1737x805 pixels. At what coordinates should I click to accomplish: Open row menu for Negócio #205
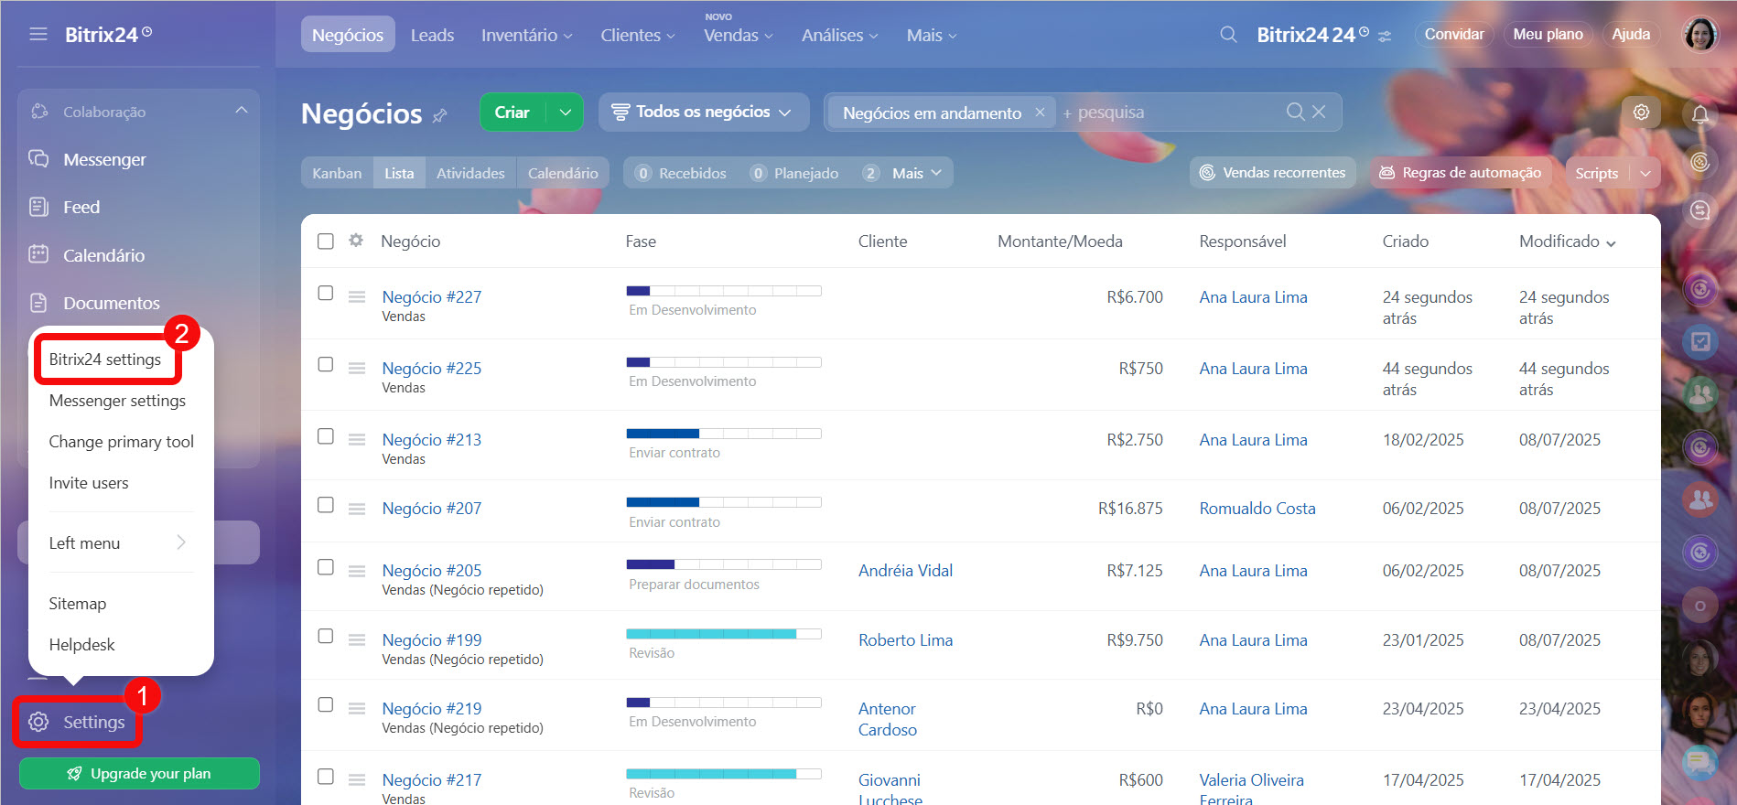click(x=357, y=571)
